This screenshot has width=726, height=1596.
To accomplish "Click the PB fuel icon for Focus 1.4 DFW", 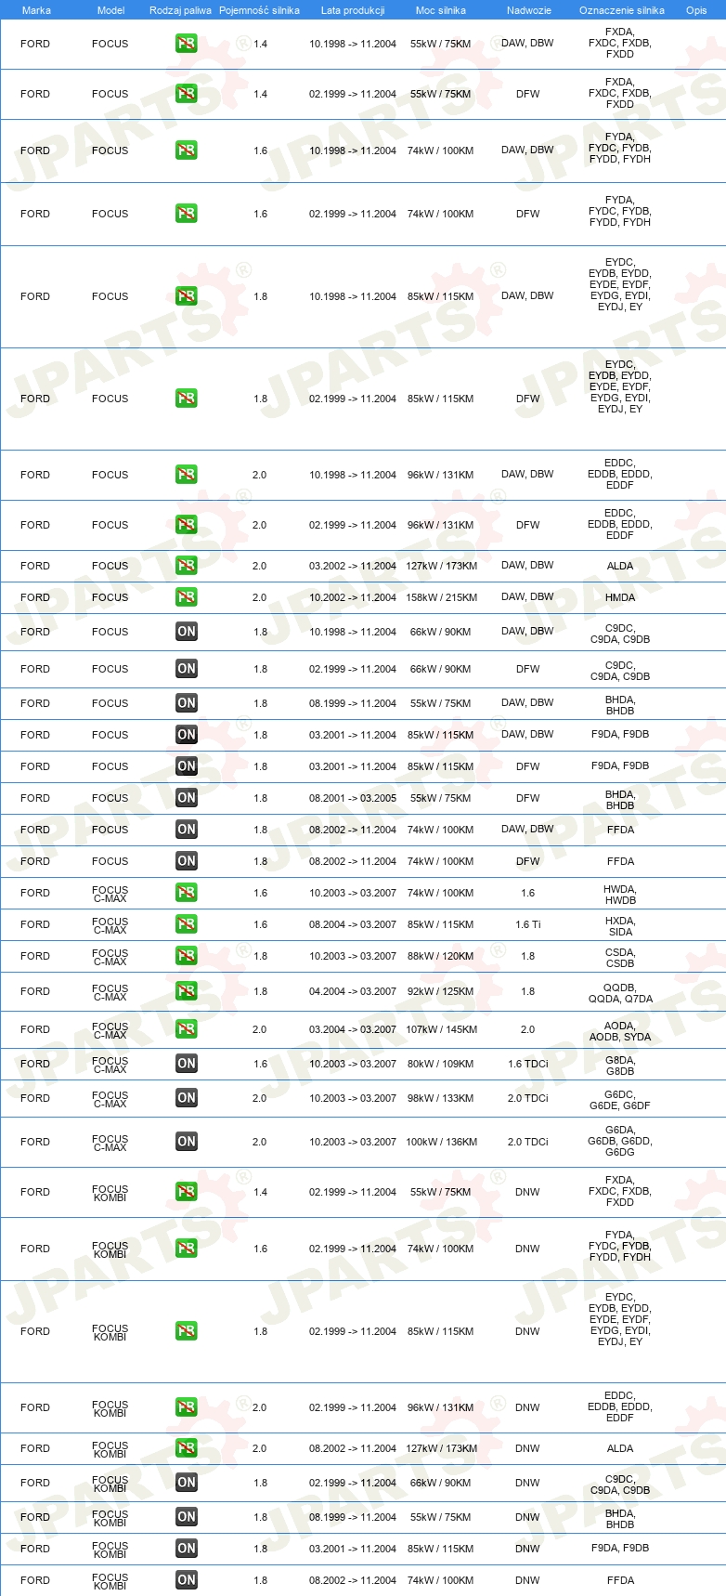I will [x=187, y=94].
